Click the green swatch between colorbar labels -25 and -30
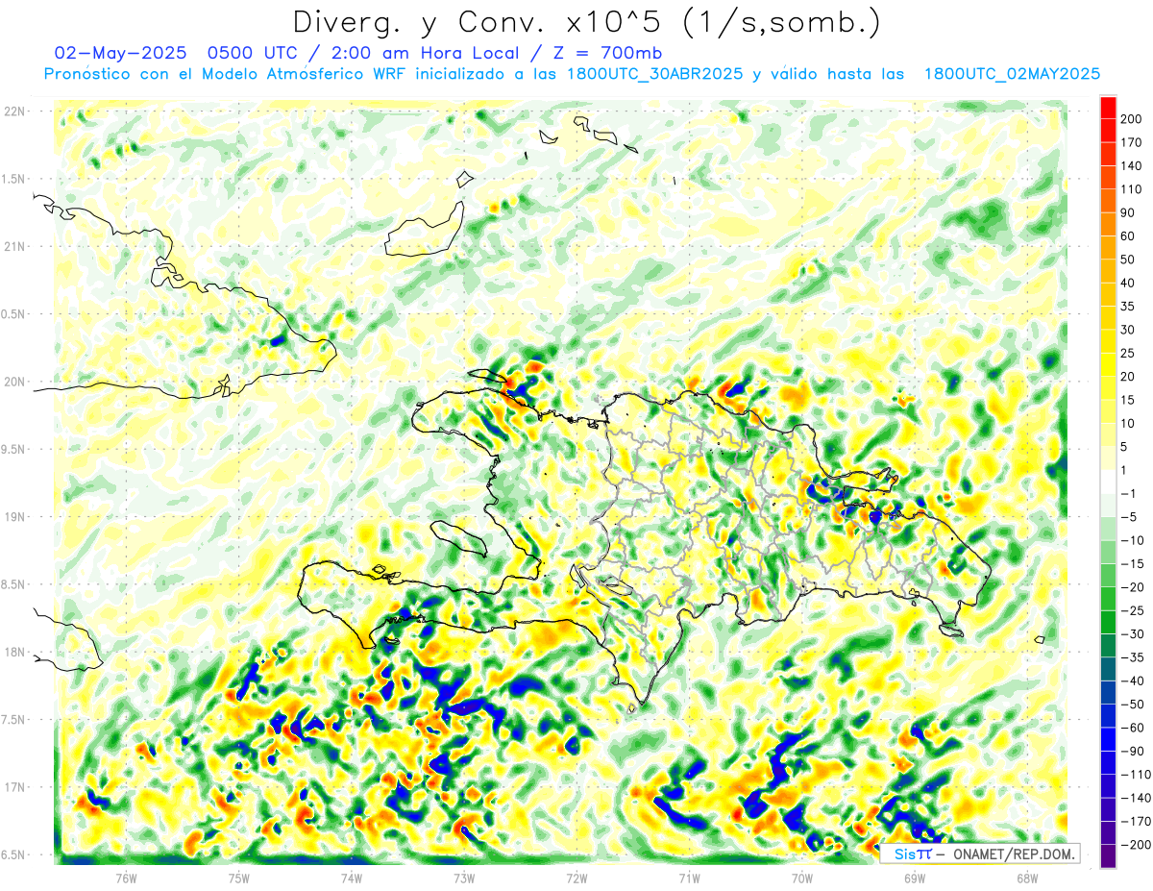 (1108, 622)
